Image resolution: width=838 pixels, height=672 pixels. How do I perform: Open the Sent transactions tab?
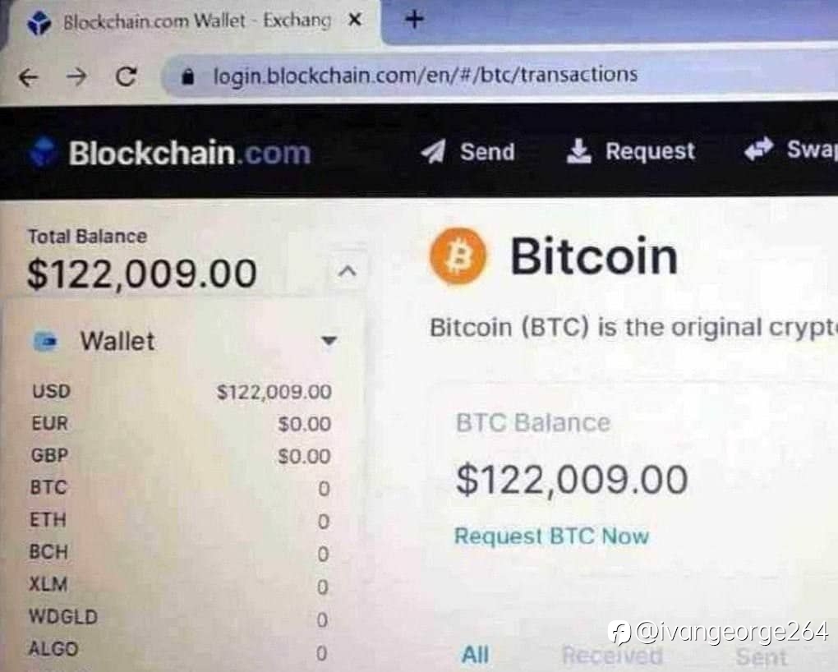pyautogui.click(x=761, y=656)
